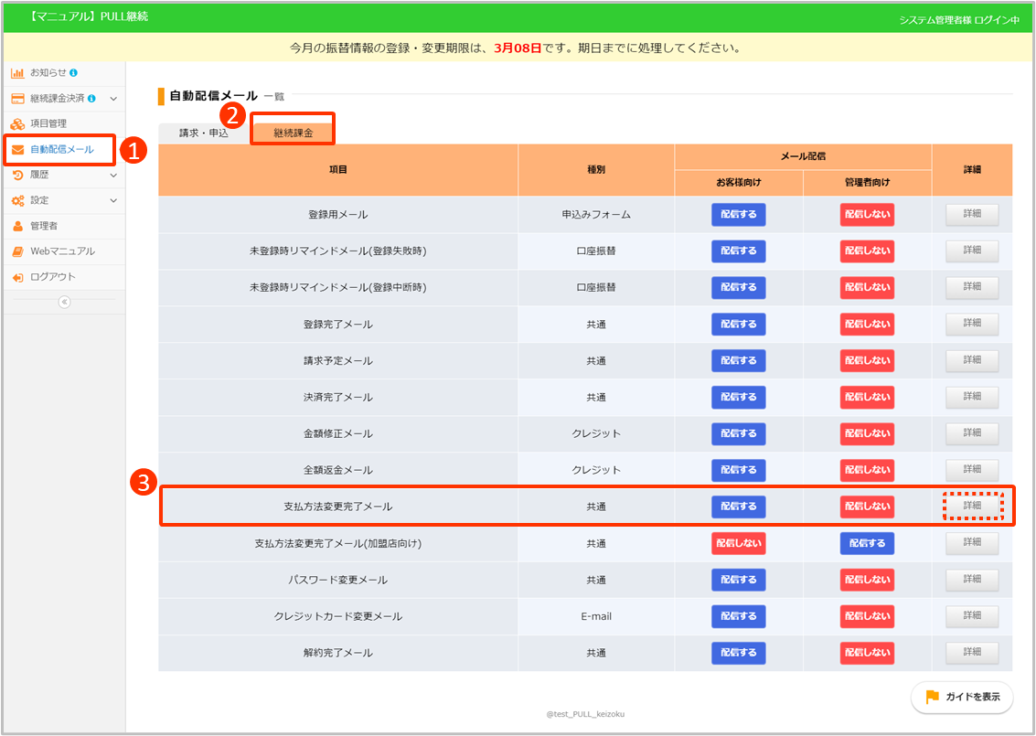Click the ログアウト sign-out icon
This screenshot has width=1036, height=736.
click(x=18, y=277)
